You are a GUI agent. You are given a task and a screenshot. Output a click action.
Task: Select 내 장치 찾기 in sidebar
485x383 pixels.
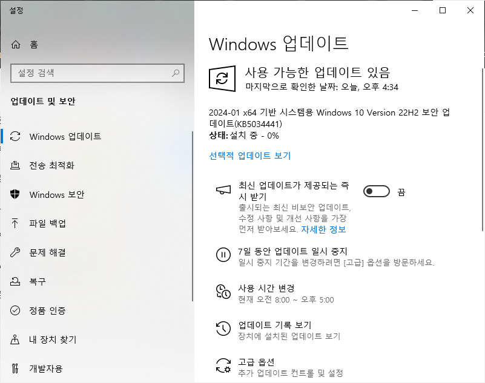96,339
